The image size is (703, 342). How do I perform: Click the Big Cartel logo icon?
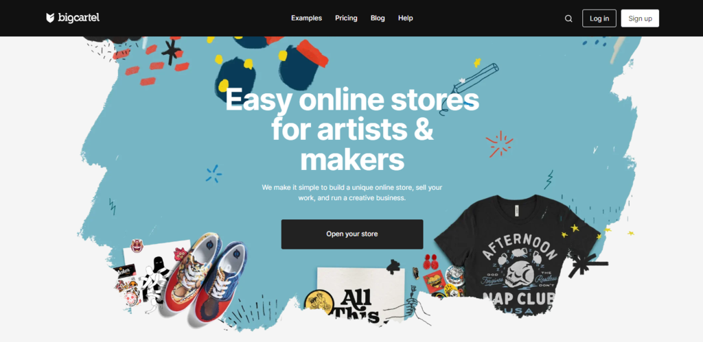tap(50, 18)
